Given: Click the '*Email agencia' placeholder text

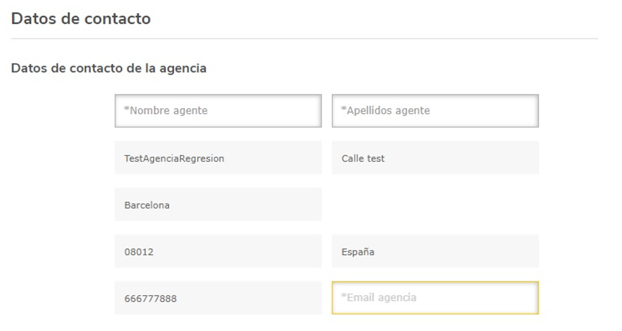Looking at the screenshot, I should pos(379,297).
